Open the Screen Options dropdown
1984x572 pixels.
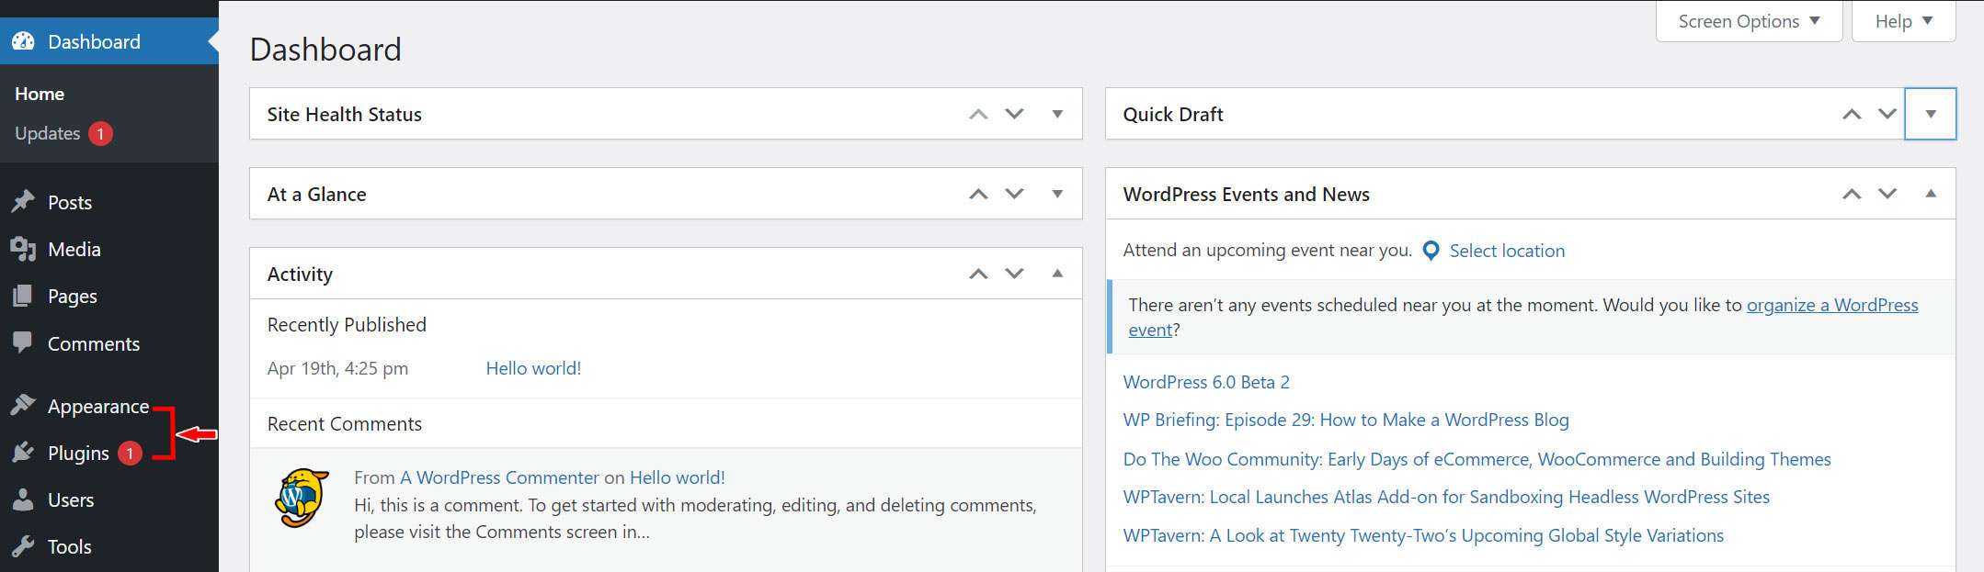[1749, 21]
